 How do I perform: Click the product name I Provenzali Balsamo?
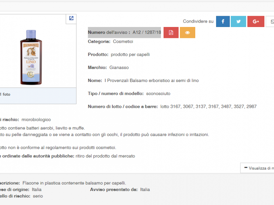[152, 81]
